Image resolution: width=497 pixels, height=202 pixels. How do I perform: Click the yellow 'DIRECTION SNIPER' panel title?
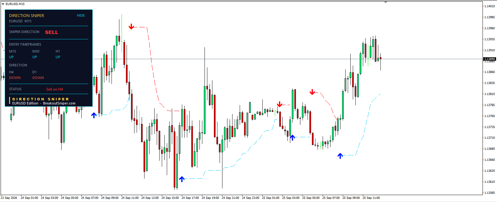(x=26, y=15)
